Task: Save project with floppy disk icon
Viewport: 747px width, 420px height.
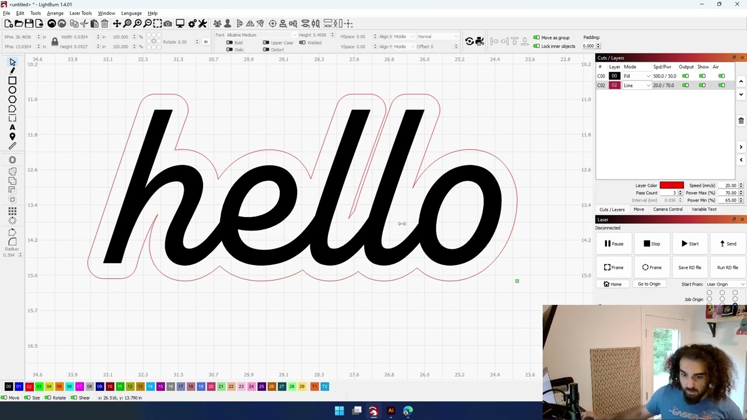Action: 29,23
